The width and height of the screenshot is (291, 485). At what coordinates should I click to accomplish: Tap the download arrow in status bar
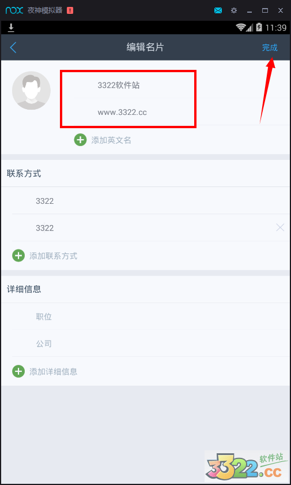click(x=11, y=28)
